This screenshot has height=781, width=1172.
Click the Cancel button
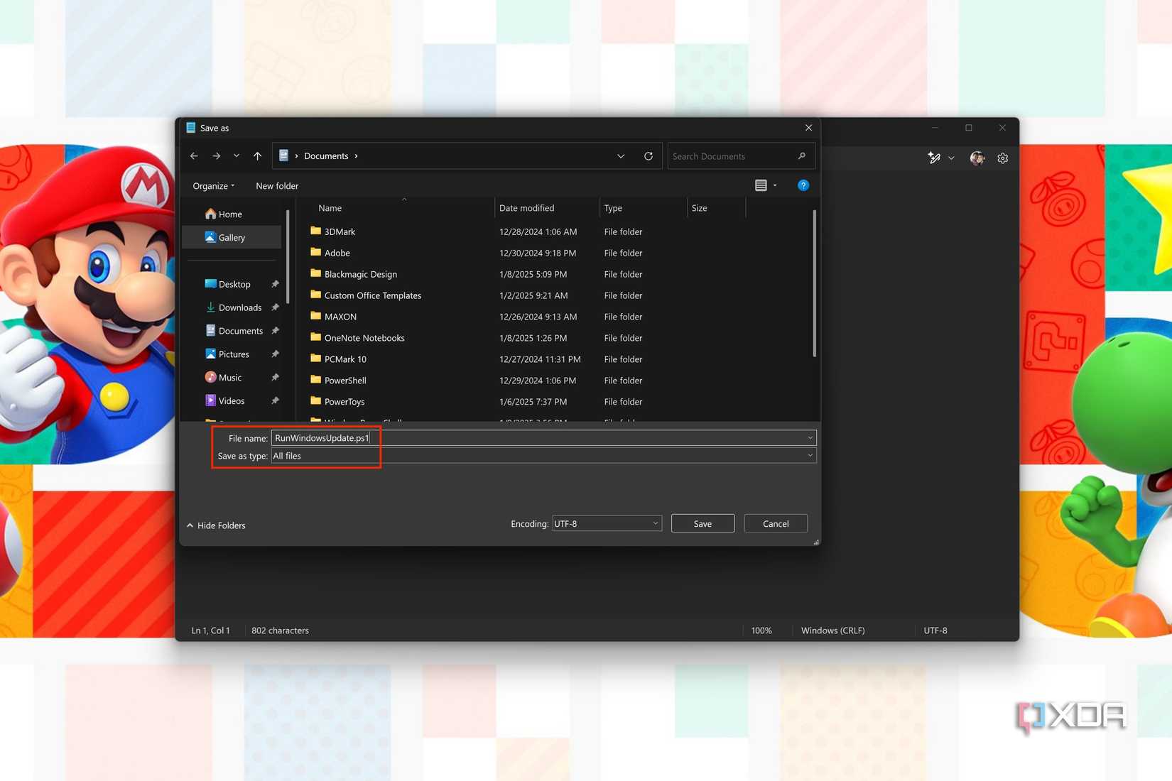[x=776, y=524]
